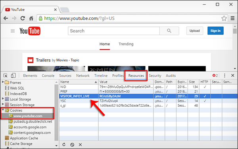Screen dimensions: 238x149
Task: Open the Resources tab
Action: point(136,75)
